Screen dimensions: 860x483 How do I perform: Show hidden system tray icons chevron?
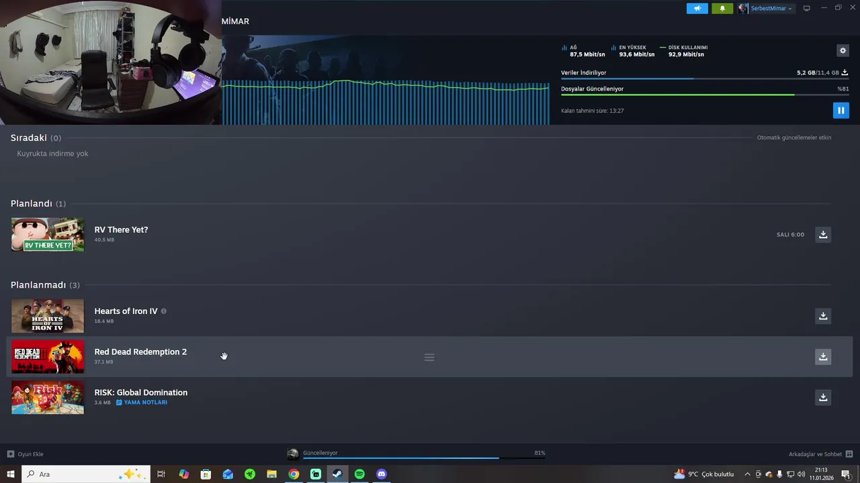point(747,474)
